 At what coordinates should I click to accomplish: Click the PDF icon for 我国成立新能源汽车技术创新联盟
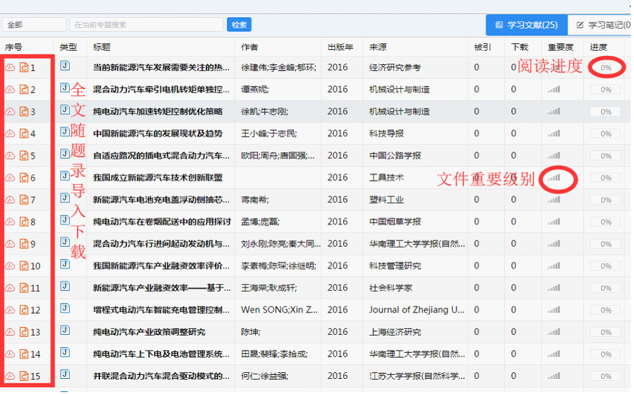click(9, 177)
